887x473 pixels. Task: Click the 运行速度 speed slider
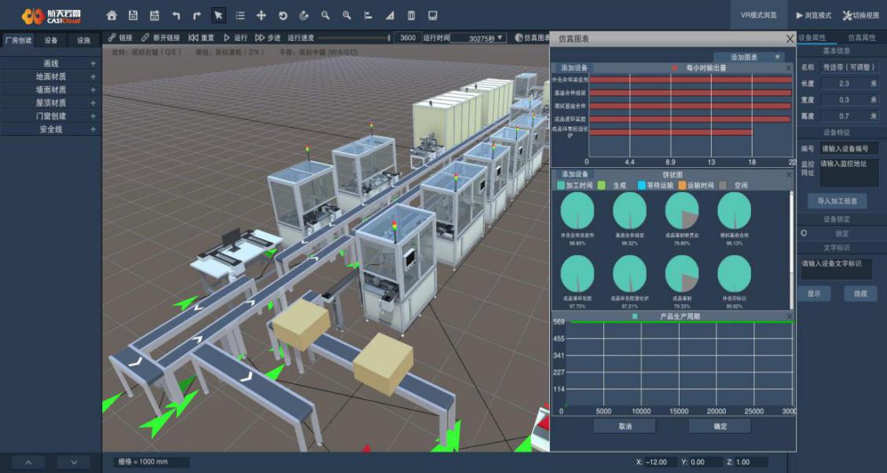pyautogui.click(x=353, y=38)
